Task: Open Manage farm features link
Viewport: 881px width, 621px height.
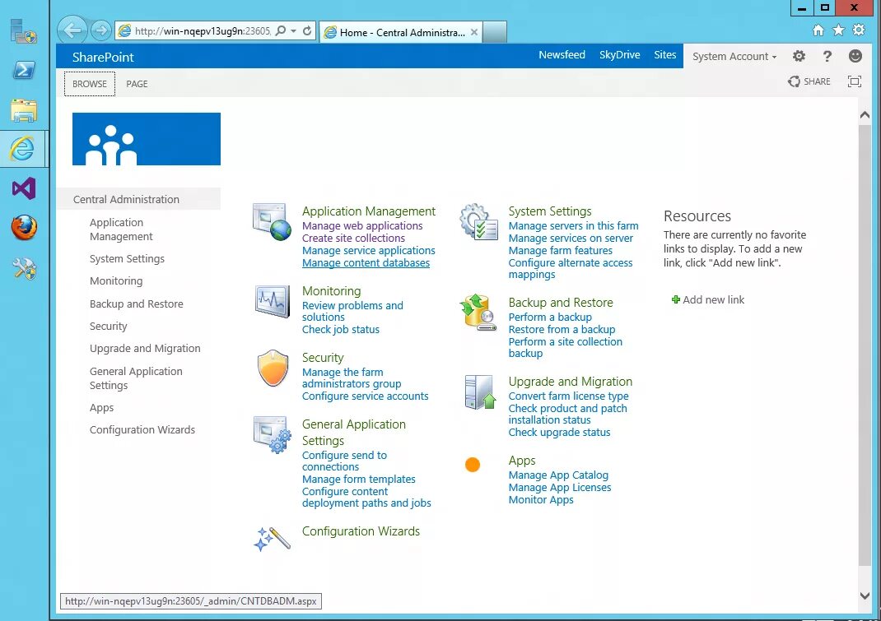Action: coord(560,250)
